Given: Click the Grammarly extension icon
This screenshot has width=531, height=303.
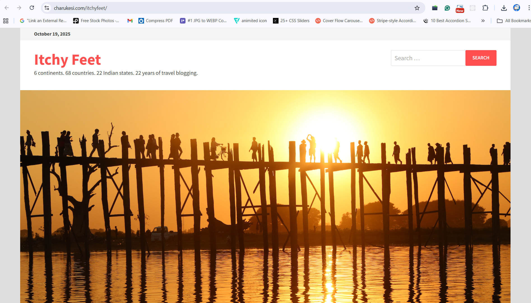Looking at the screenshot, I should click(x=447, y=8).
